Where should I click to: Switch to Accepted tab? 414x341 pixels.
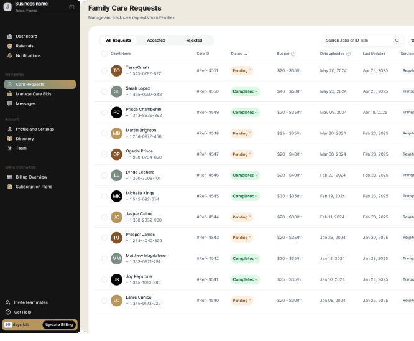point(156,40)
